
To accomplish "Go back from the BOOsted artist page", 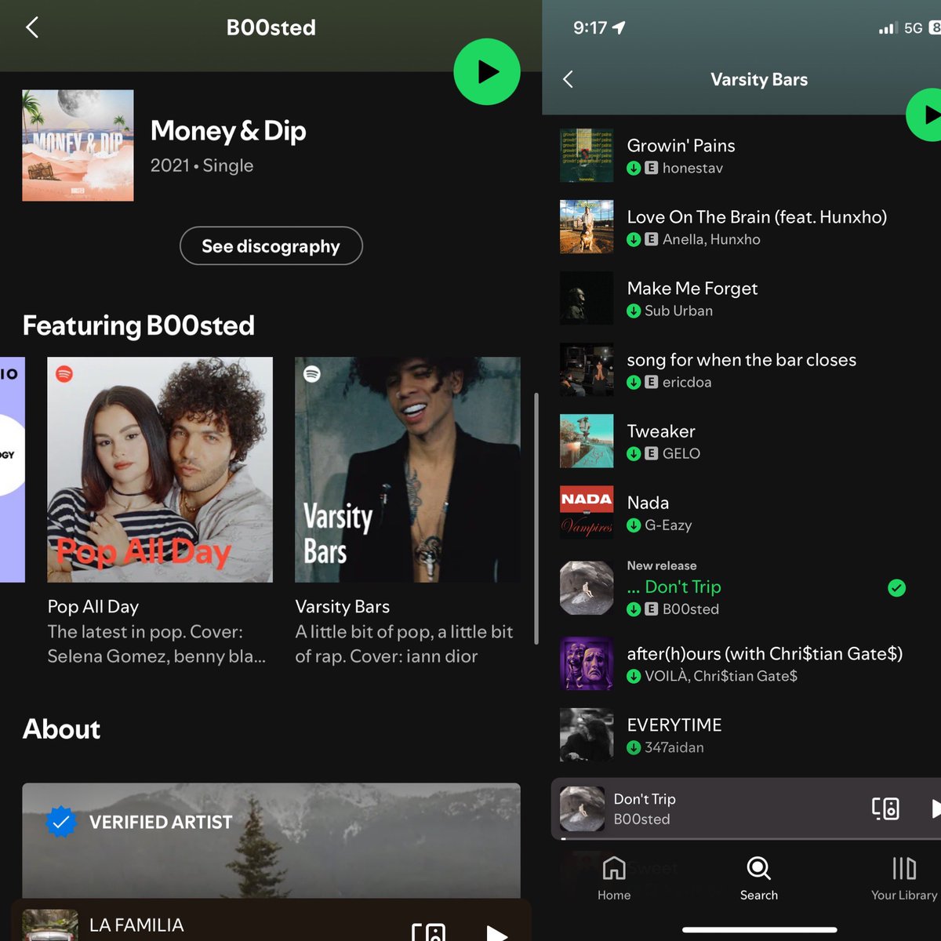I will pos(32,28).
